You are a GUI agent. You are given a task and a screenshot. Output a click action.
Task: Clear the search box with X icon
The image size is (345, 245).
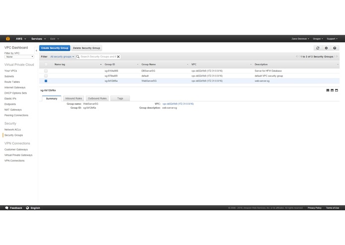coord(118,57)
